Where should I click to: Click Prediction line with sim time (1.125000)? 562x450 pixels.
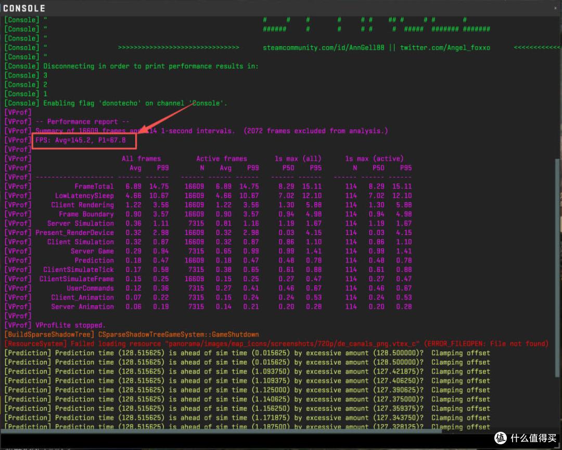247,390
